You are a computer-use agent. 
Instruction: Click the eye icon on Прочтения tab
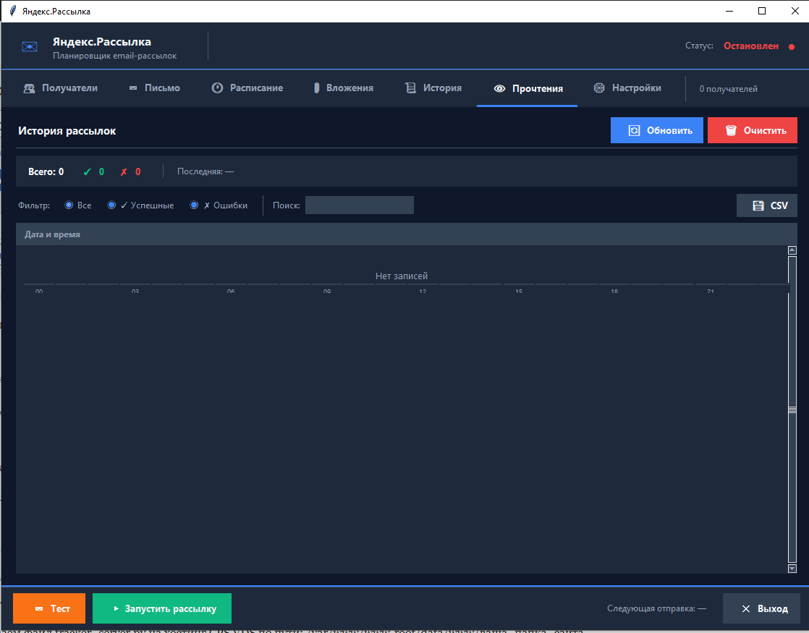499,89
